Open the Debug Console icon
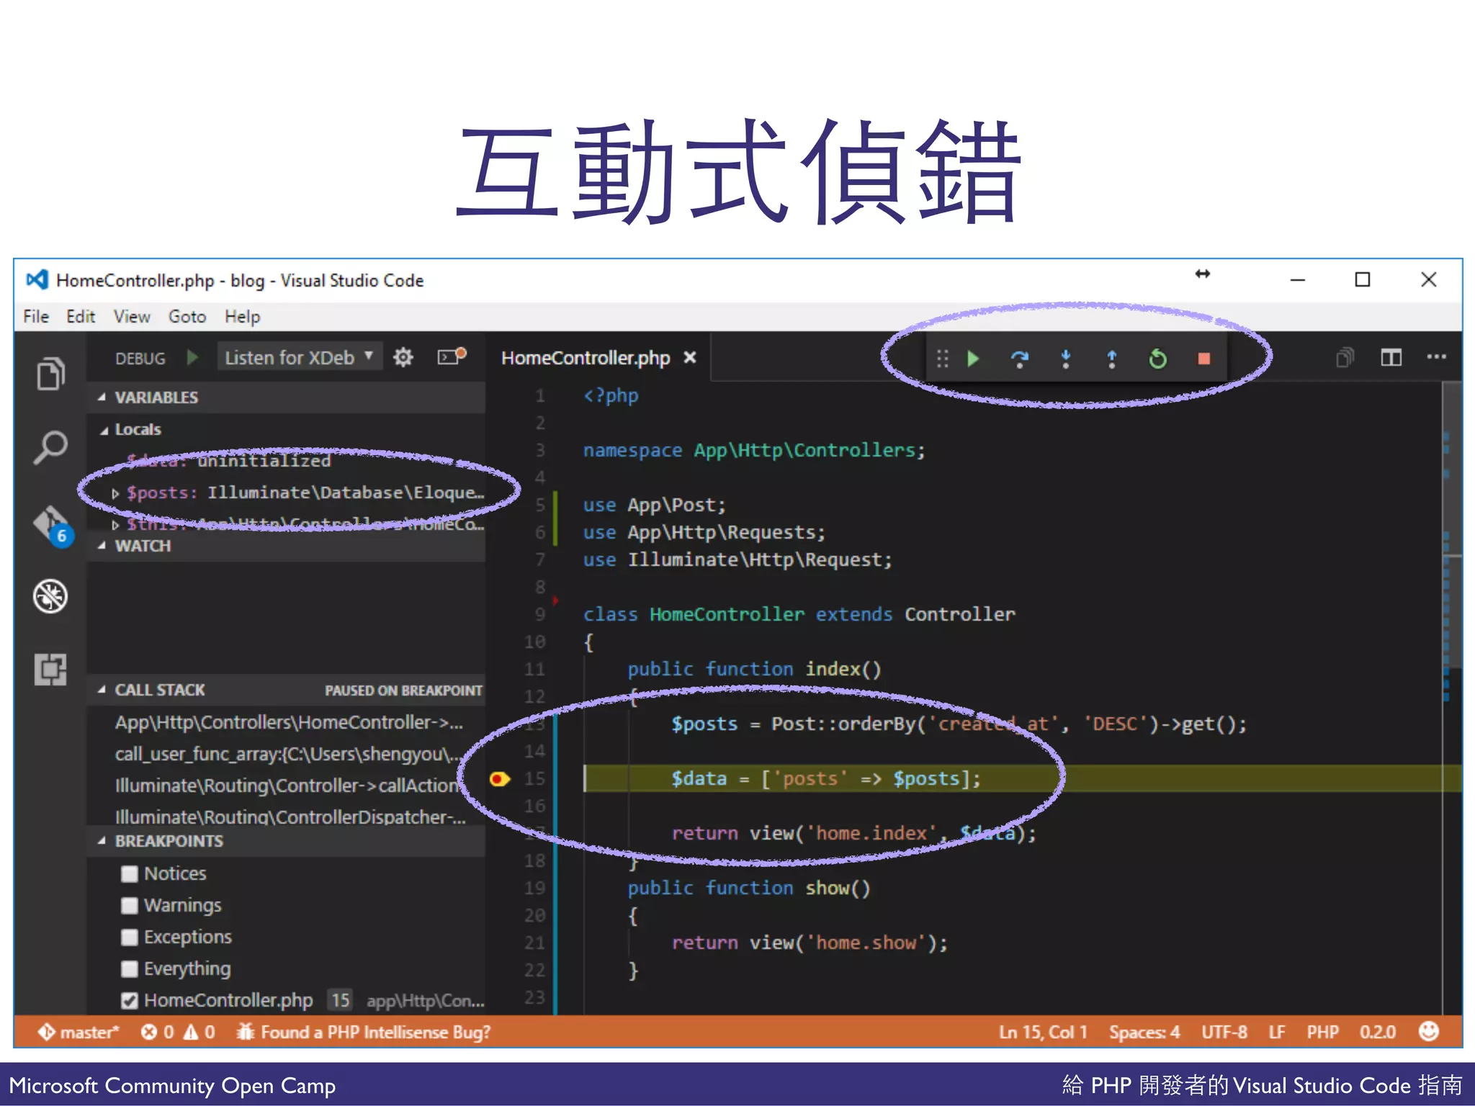 tap(452, 356)
